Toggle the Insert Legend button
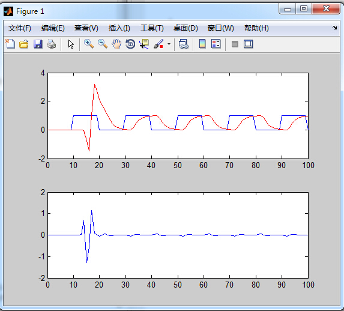This screenshot has height=311, width=344. [x=216, y=44]
